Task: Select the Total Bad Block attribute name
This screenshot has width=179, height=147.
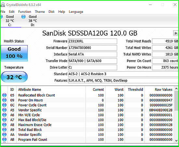Action: [30, 130]
